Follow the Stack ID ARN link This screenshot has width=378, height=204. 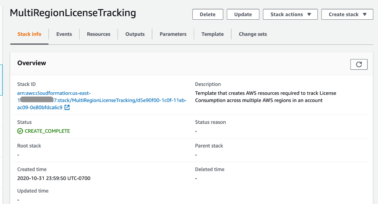tap(102, 100)
